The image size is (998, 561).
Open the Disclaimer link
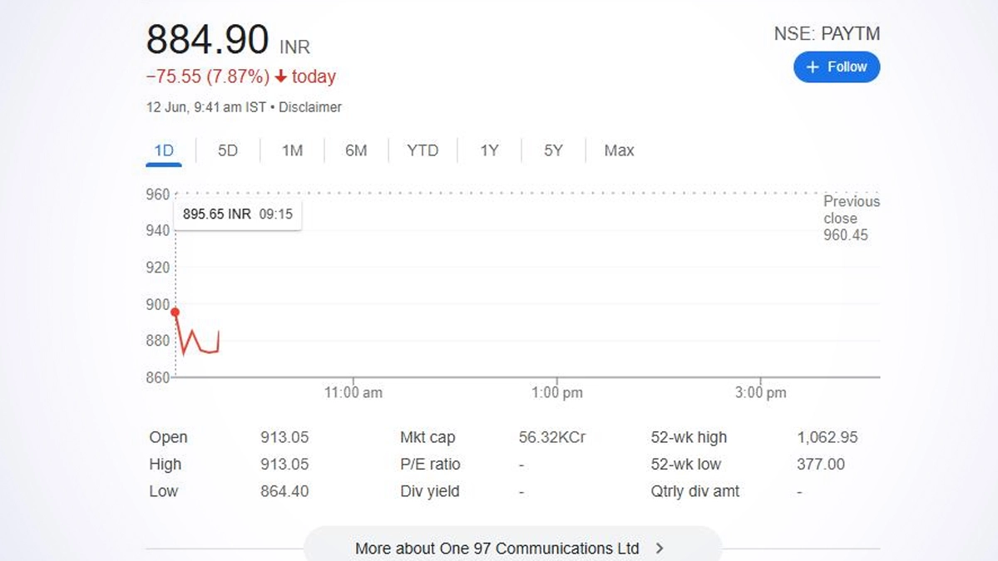click(310, 107)
